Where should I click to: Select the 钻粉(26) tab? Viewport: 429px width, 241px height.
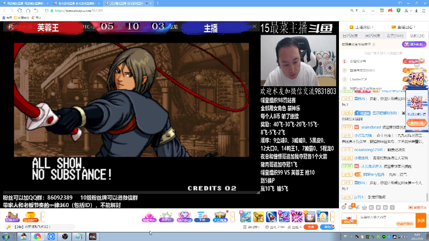[417, 36]
